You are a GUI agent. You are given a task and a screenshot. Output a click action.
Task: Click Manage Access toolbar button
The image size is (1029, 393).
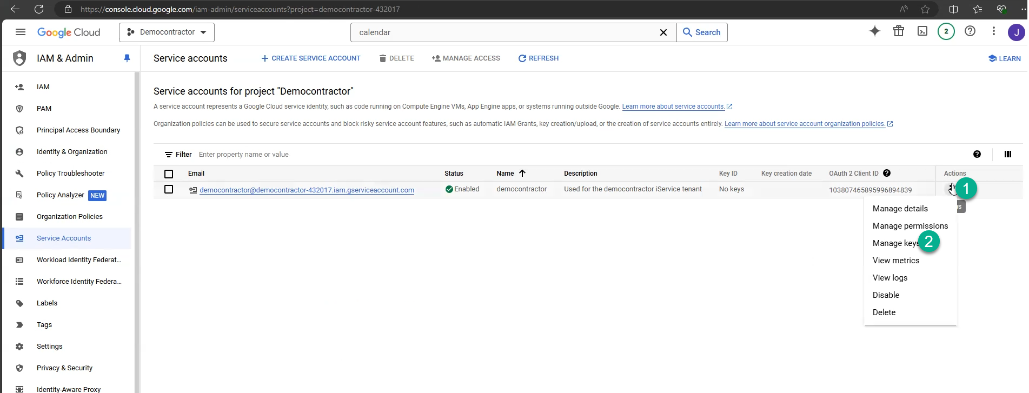466,58
